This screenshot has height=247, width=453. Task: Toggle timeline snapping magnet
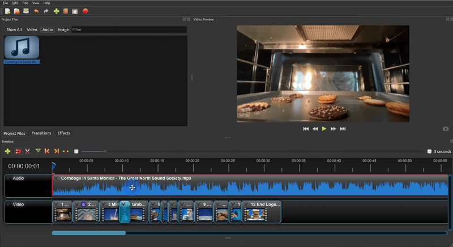[x=18, y=151]
